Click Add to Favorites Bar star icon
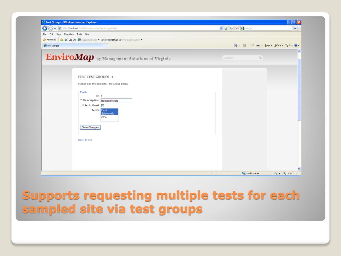 pyautogui.click(x=62, y=40)
